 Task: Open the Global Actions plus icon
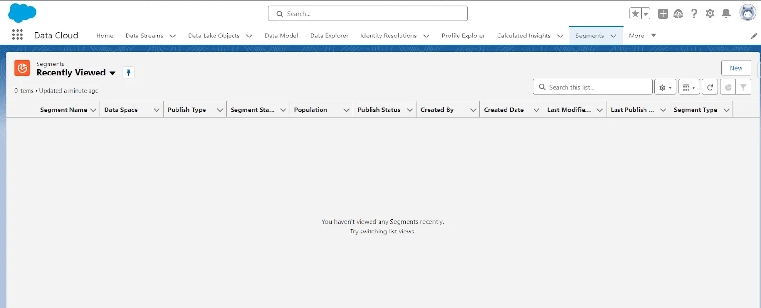[663, 14]
